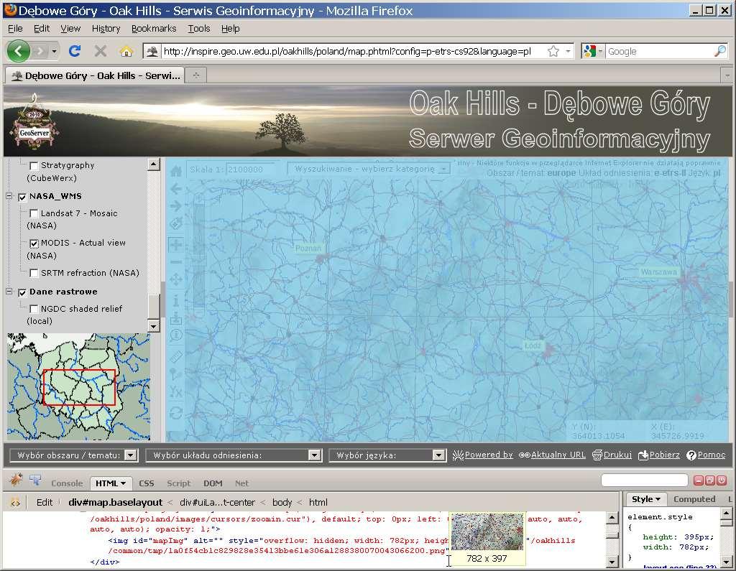Viewport: 736px width, 571px height.
Task: Select the circled-i tooltip info tool
Action: pyautogui.click(x=176, y=335)
